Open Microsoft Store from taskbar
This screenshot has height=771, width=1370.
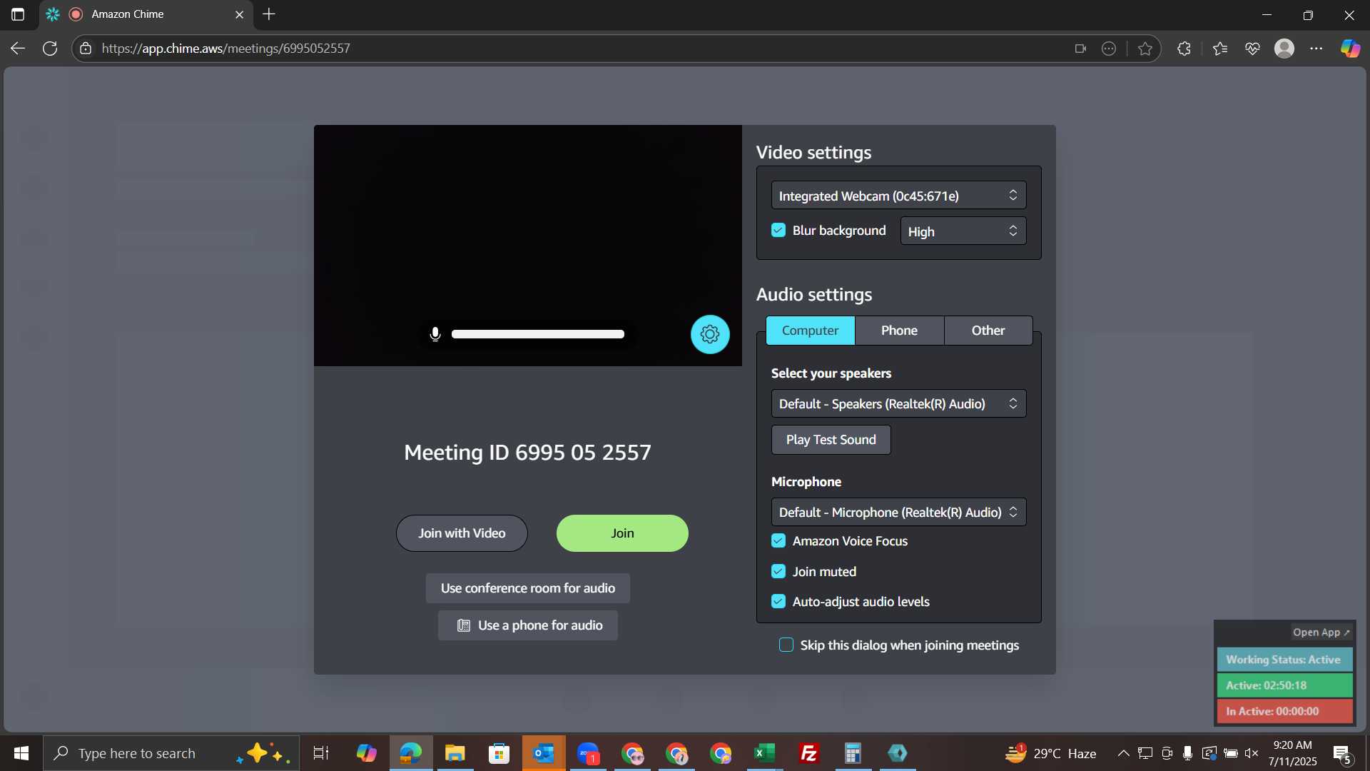click(499, 753)
